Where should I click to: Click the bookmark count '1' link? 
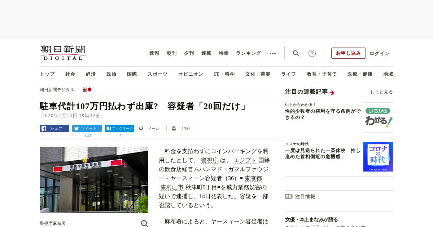pyautogui.click(x=121, y=135)
